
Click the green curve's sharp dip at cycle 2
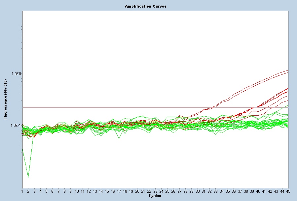(x=28, y=177)
